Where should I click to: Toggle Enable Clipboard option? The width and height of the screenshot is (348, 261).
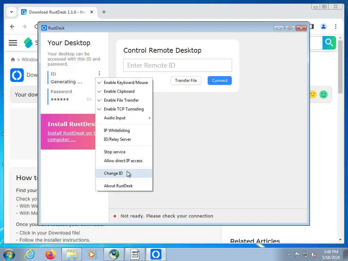(x=124, y=91)
